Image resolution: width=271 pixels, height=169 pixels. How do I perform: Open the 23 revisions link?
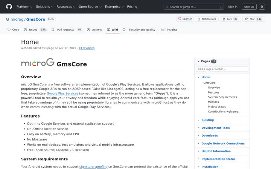coord(87,48)
